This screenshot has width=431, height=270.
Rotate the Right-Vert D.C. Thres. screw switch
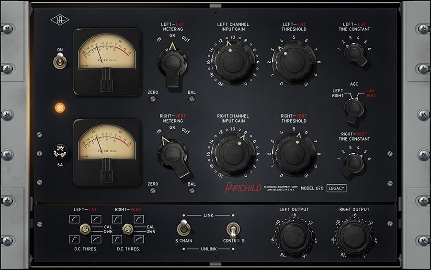(127, 229)
